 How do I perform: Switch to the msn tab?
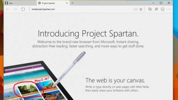20,3
